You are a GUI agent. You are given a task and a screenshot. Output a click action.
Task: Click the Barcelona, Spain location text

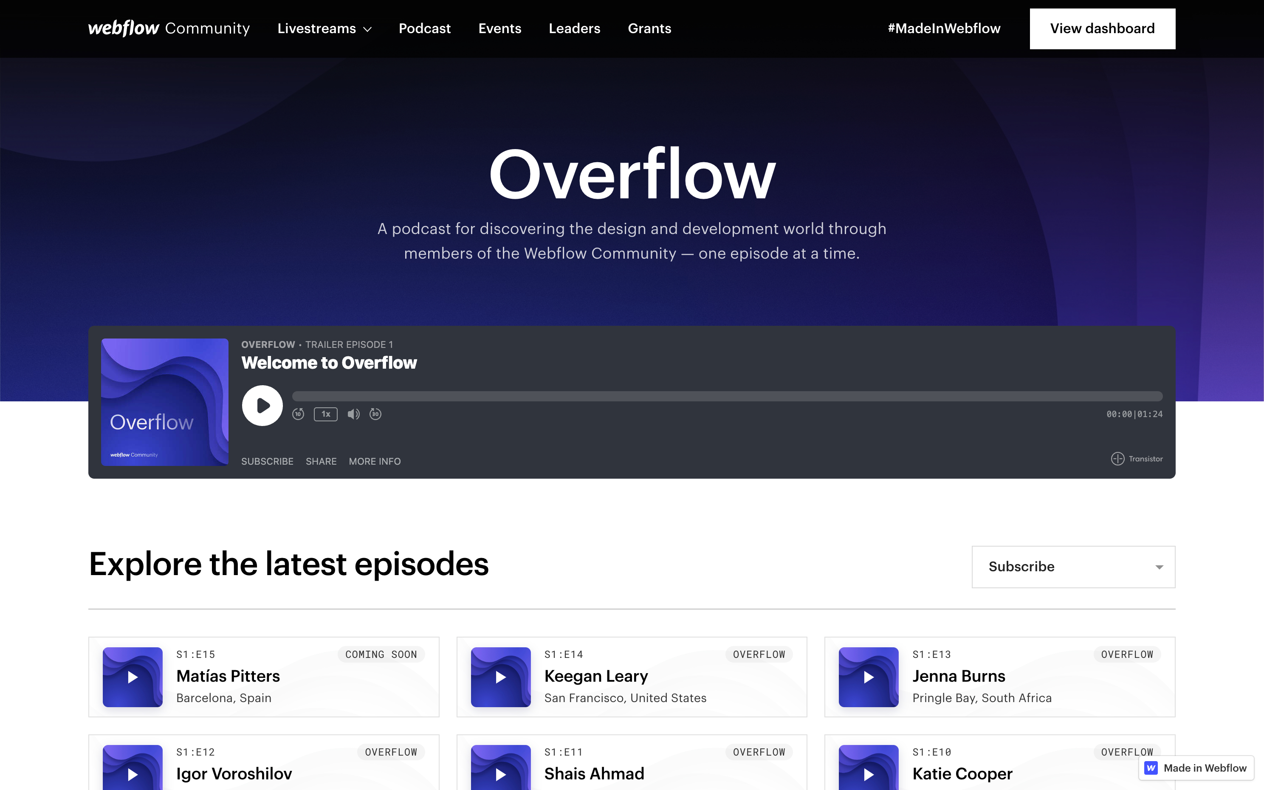[x=224, y=698]
